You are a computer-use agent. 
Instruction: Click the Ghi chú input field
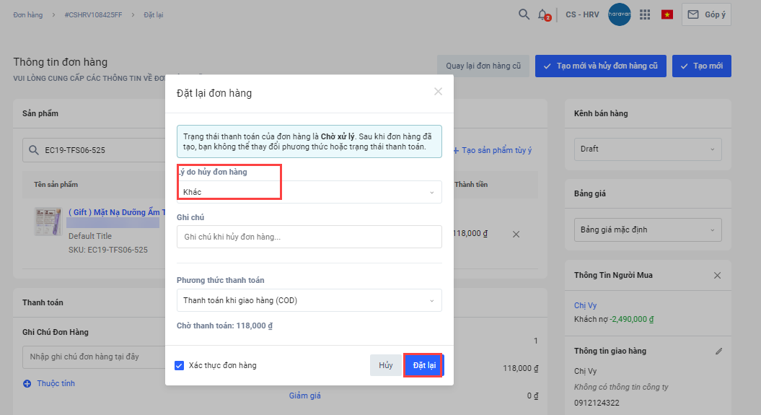pos(309,237)
